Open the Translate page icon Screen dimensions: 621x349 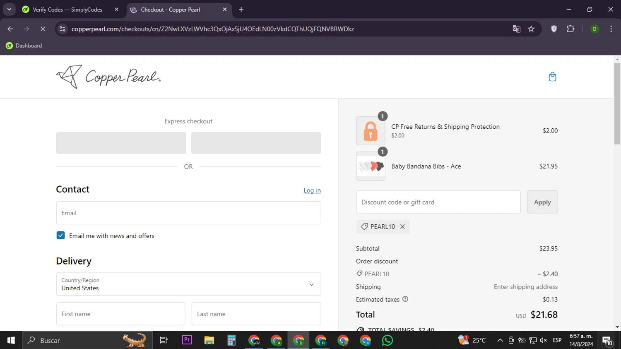pyautogui.click(x=516, y=29)
